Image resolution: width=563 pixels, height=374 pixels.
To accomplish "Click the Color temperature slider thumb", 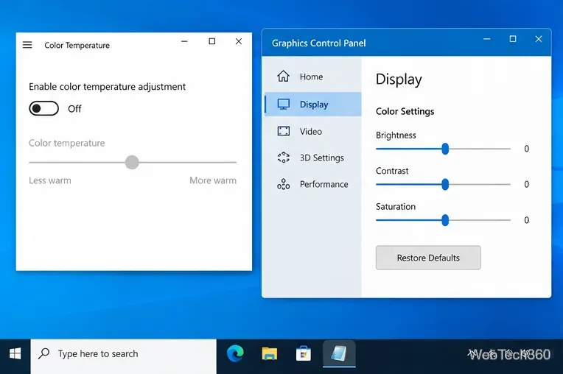I will [x=132, y=162].
